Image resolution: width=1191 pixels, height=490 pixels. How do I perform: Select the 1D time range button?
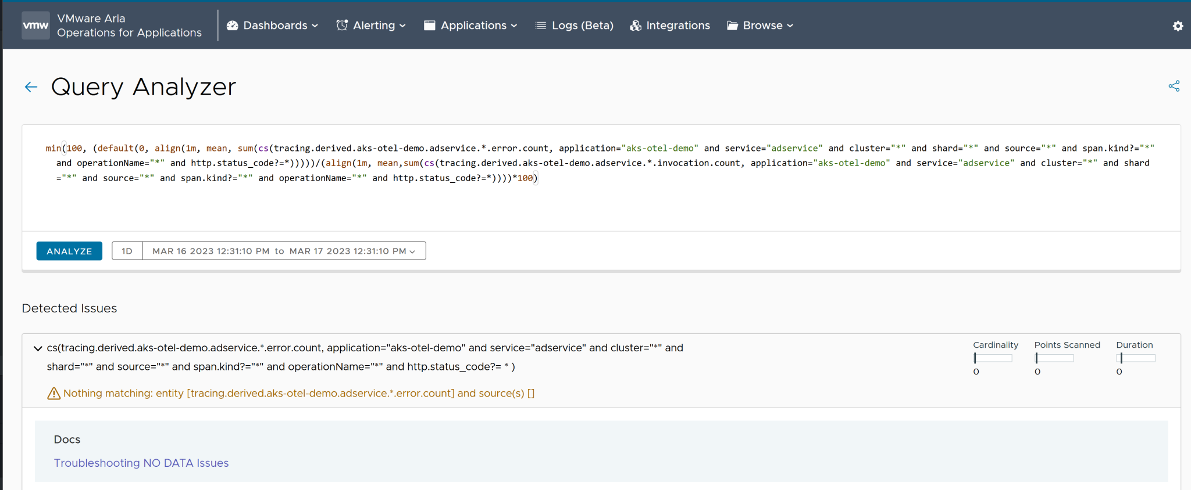coord(127,251)
